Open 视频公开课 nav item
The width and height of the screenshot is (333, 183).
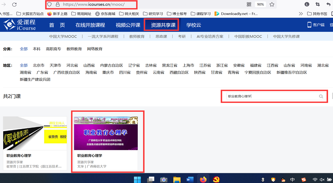click(128, 25)
